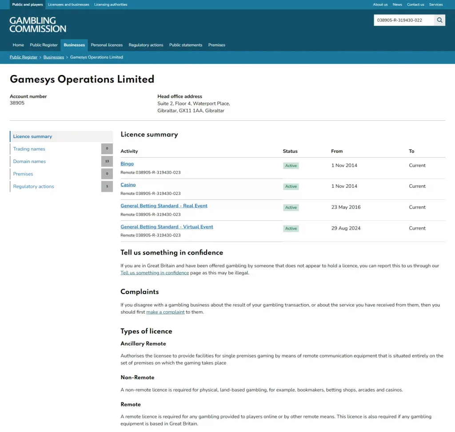Open Licensees and businesses tab

pos(68,4)
